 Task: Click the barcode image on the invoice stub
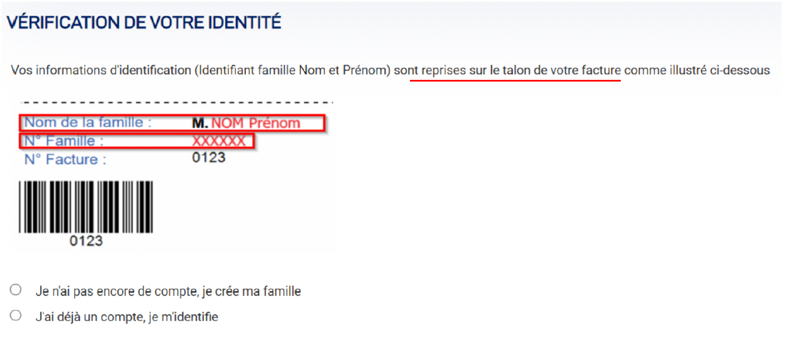pyautogui.click(x=86, y=206)
